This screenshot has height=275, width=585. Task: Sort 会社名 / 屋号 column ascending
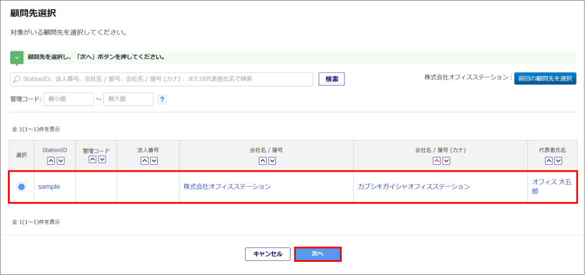tap(262, 161)
